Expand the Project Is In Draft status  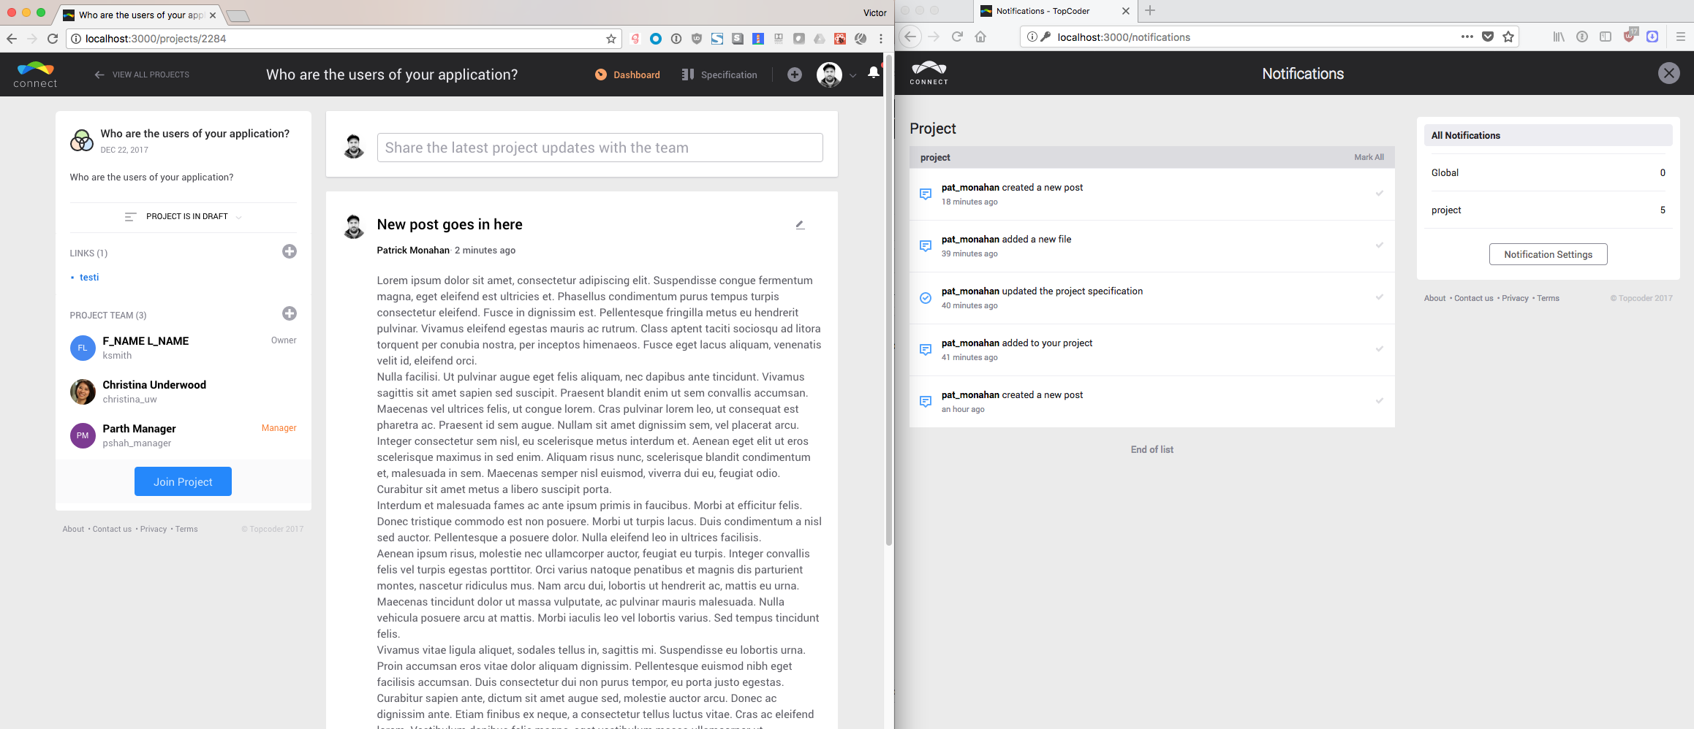[184, 216]
